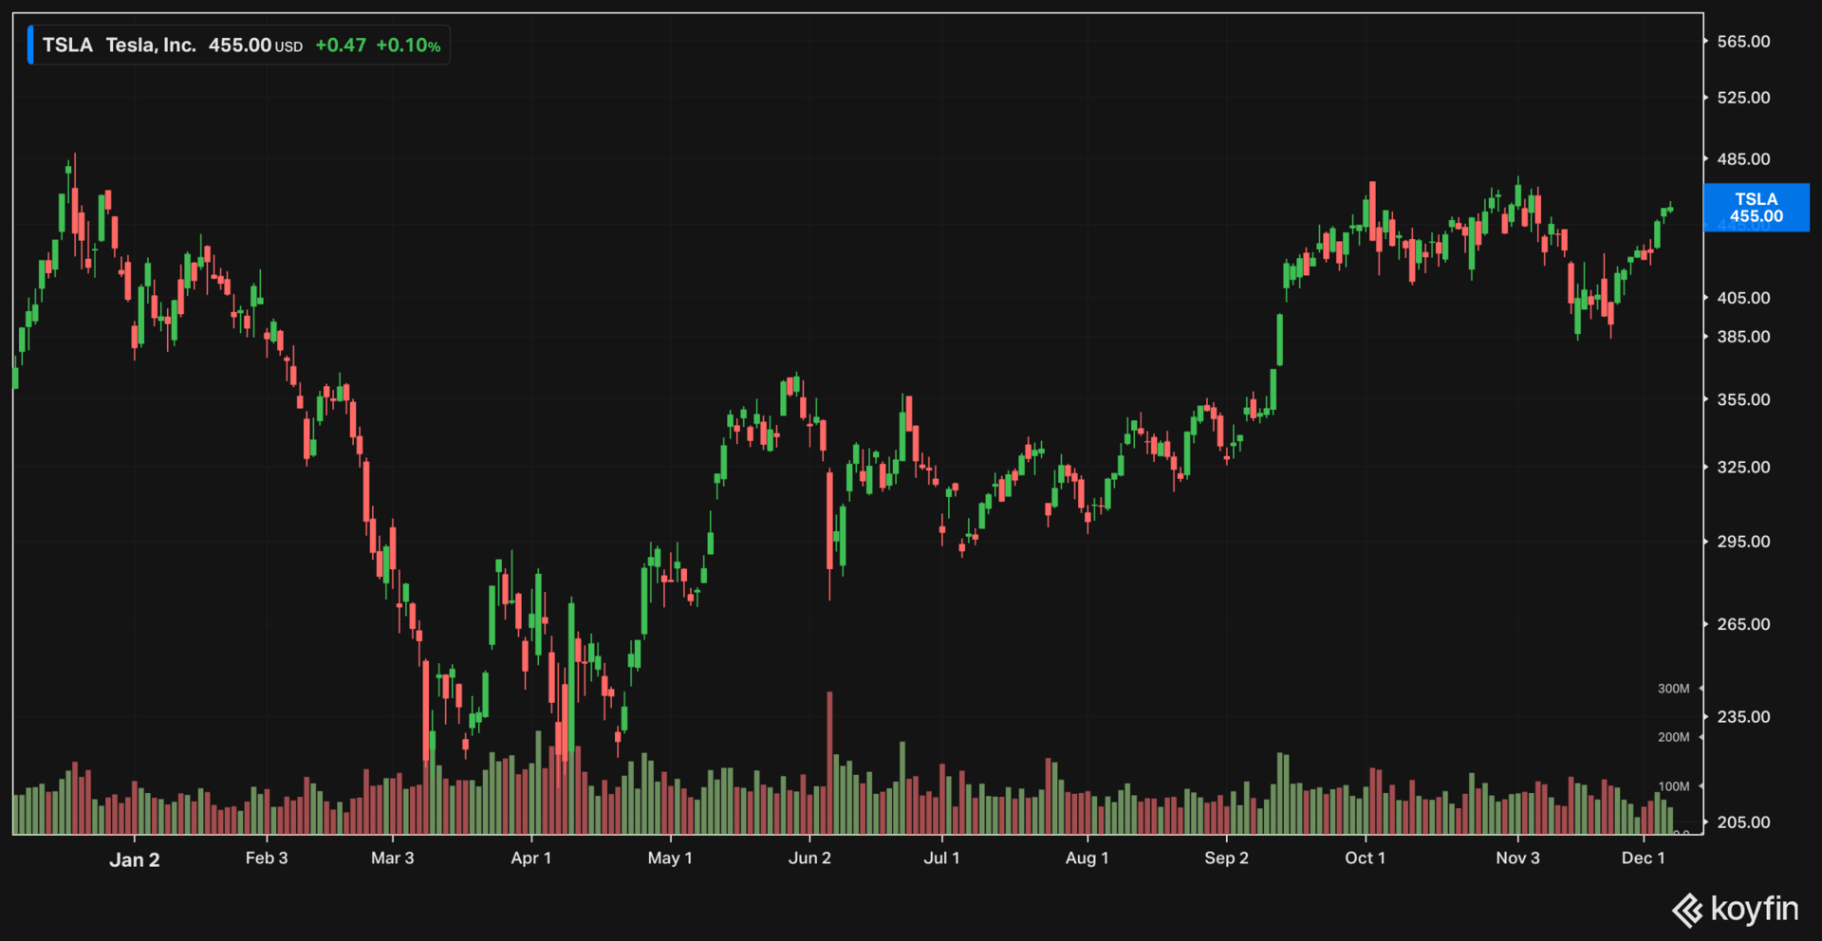The image size is (1822, 941).
Task: Select the Jan 2 date label
Action: [135, 859]
